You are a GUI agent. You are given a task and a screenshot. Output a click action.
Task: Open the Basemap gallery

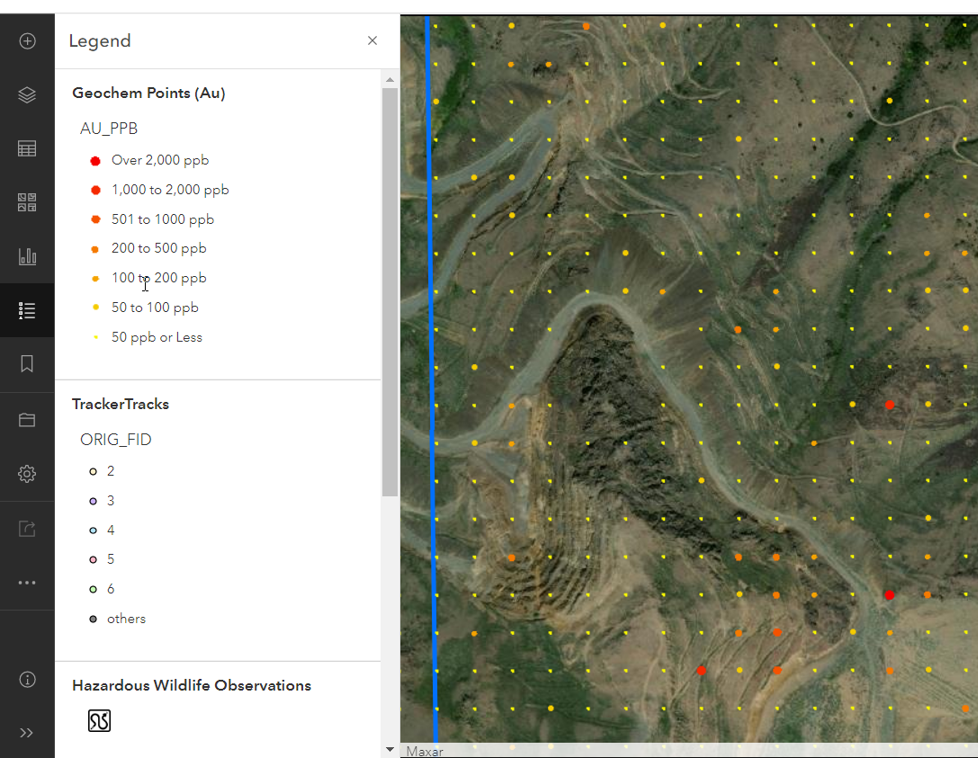[27, 202]
